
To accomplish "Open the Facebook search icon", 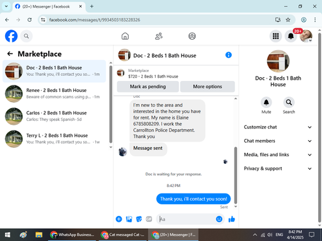I will coord(26,36).
